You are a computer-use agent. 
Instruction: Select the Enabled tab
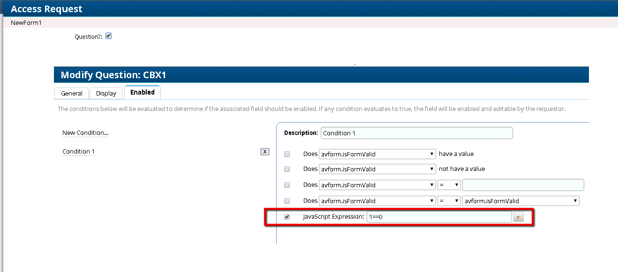coord(142,92)
